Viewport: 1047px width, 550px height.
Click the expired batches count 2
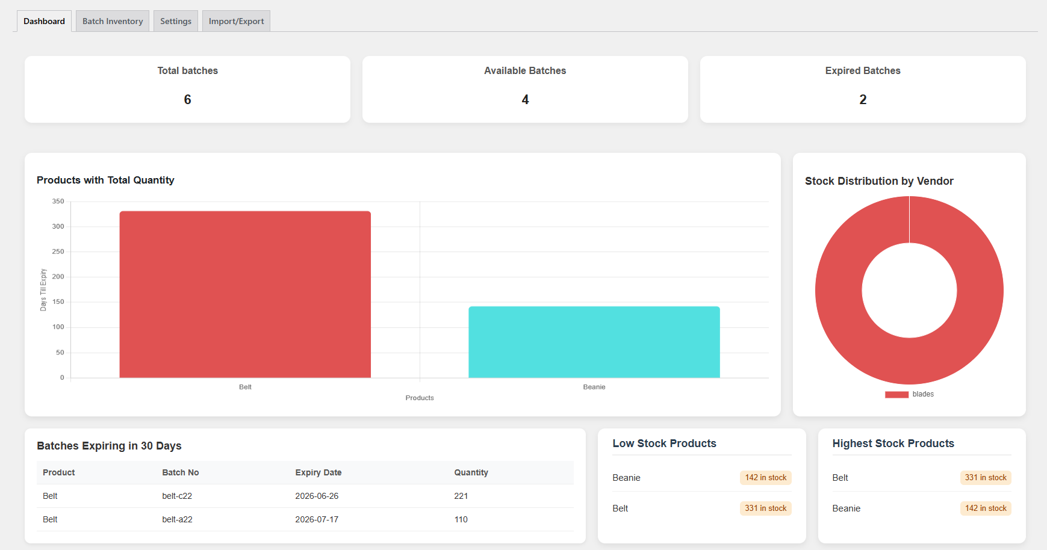pyautogui.click(x=863, y=100)
